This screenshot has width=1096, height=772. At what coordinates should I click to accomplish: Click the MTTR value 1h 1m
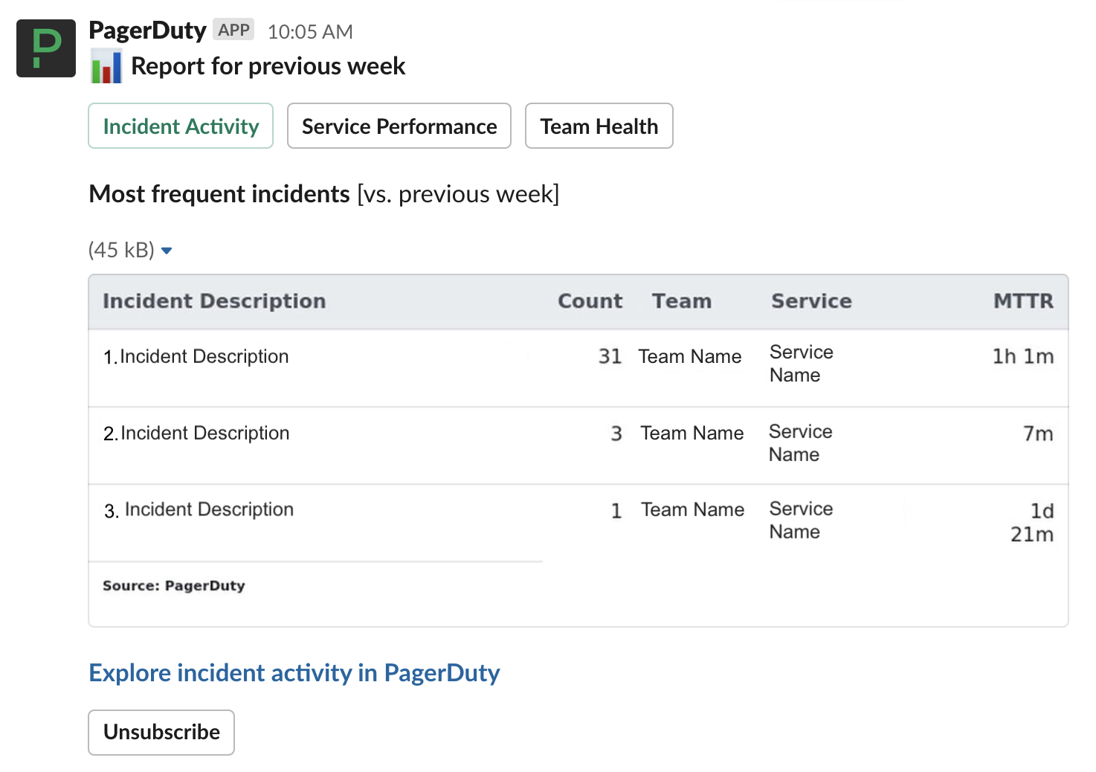pyautogui.click(x=1023, y=357)
